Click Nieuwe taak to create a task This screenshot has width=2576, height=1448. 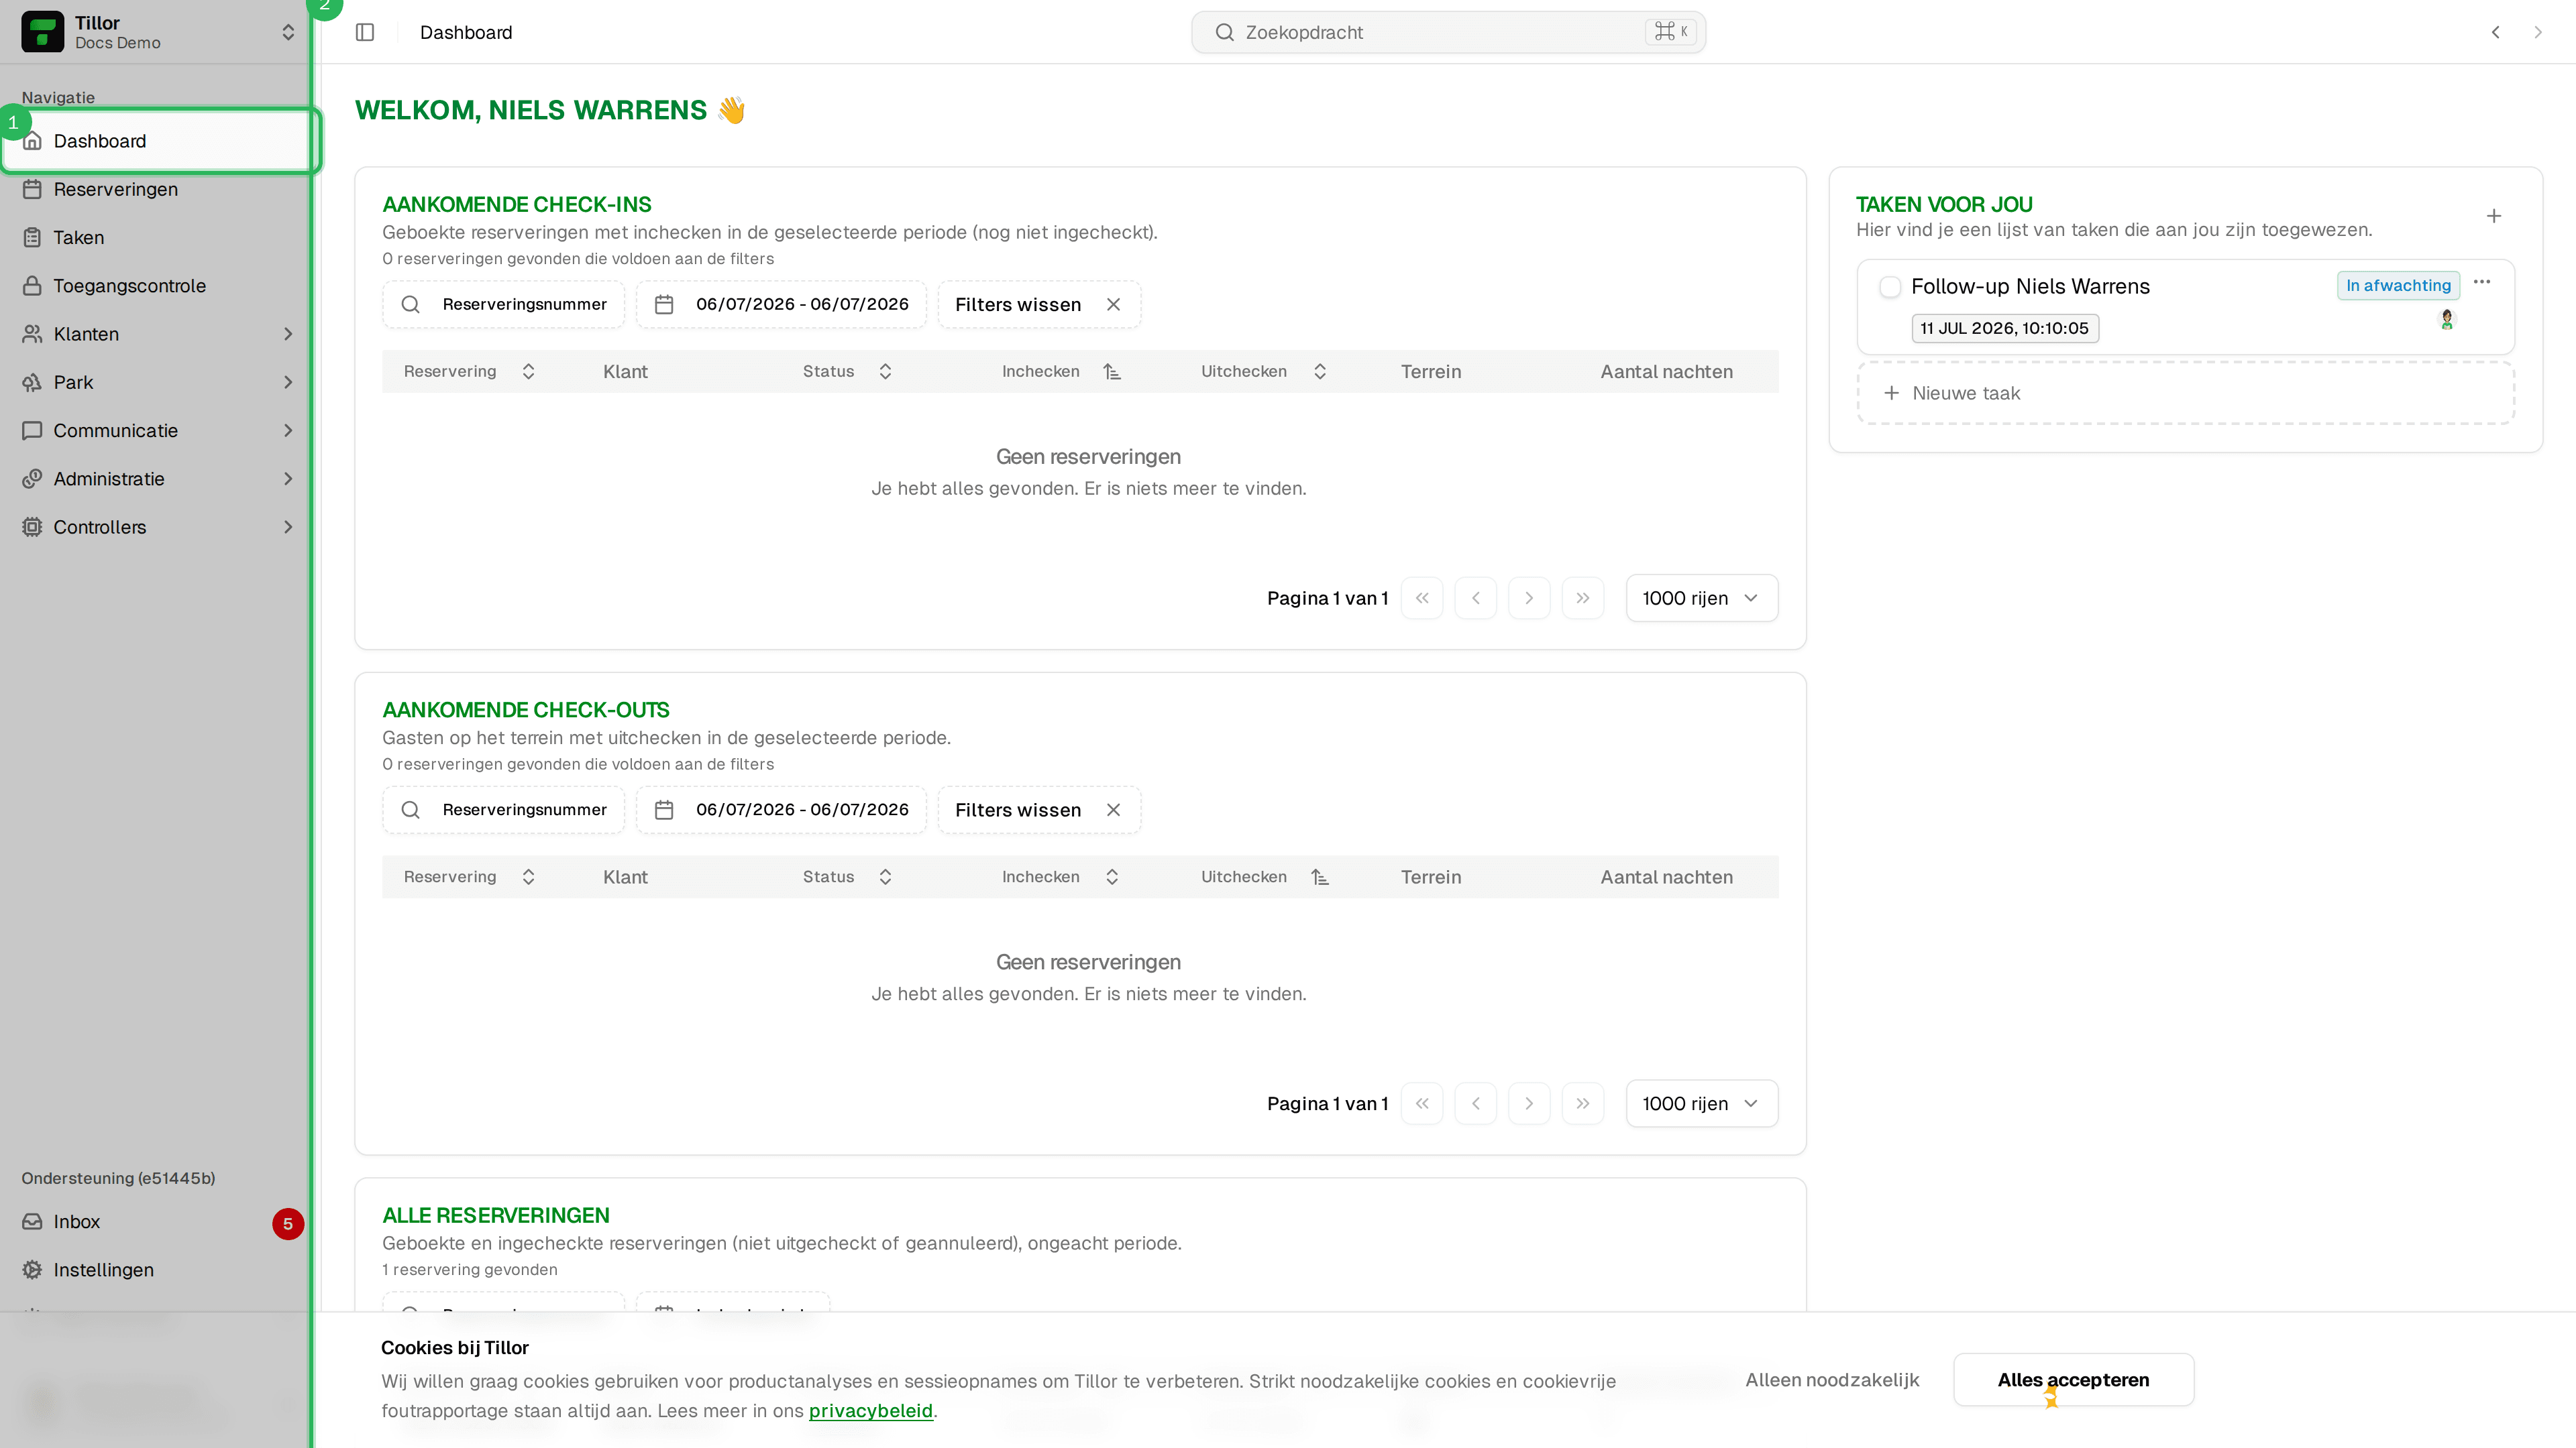[2186, 394]
